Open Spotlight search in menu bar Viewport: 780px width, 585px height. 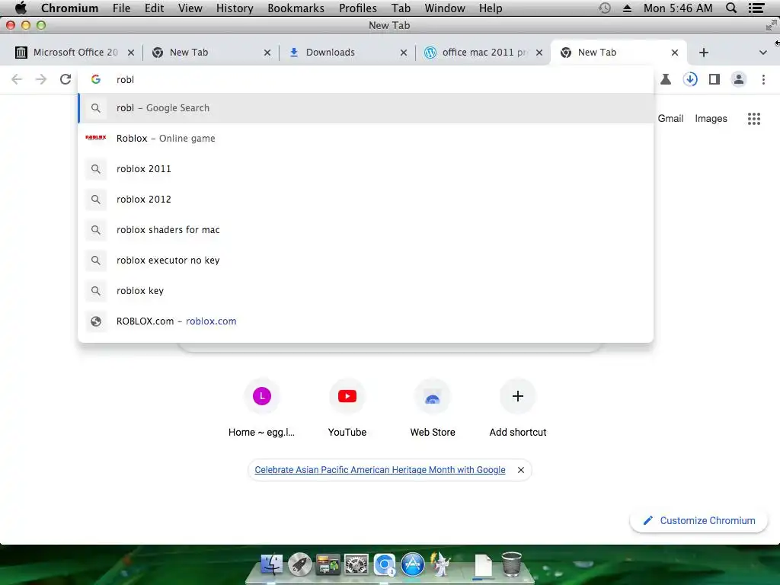pos(731,8)
